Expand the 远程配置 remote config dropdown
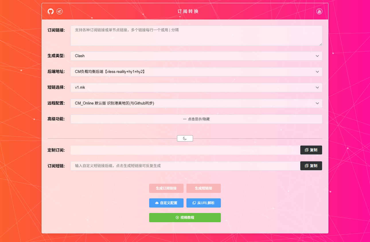Viewport: 370px width, 242px height. [196, 103]
